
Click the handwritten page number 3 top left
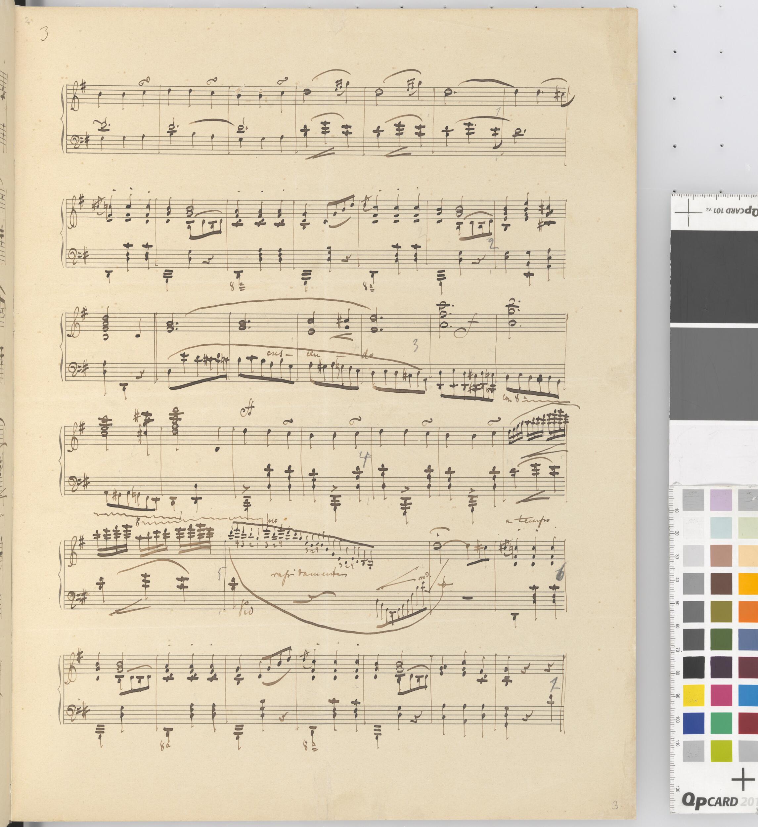tap(44, 34)
